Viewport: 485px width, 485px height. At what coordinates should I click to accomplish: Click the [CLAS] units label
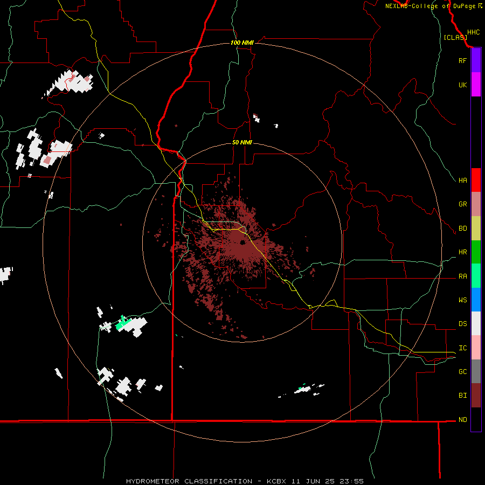455,37
